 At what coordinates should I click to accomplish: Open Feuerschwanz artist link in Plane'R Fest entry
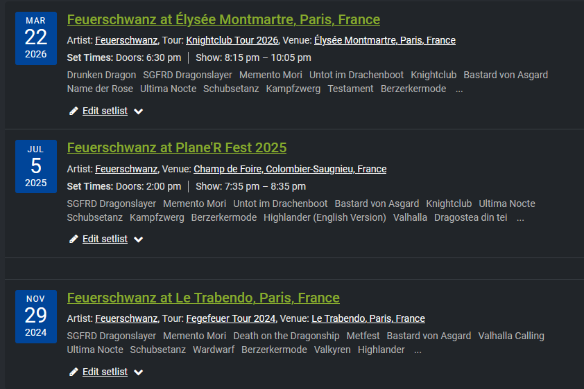pyautogui.click(x=126, y=169)
